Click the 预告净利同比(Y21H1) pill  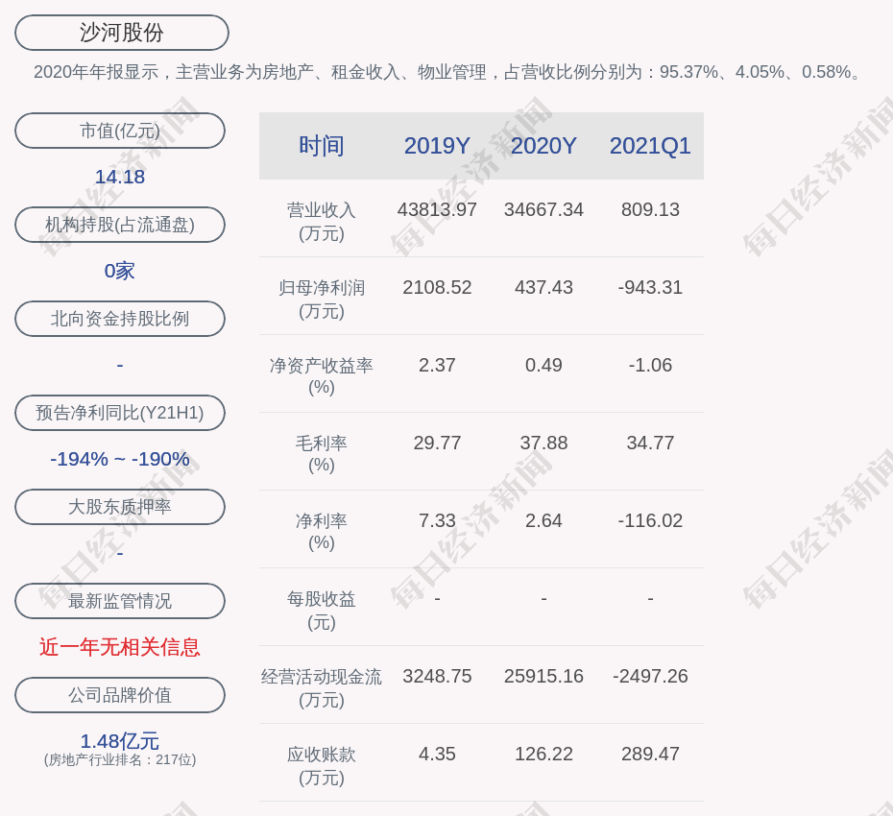120,412
